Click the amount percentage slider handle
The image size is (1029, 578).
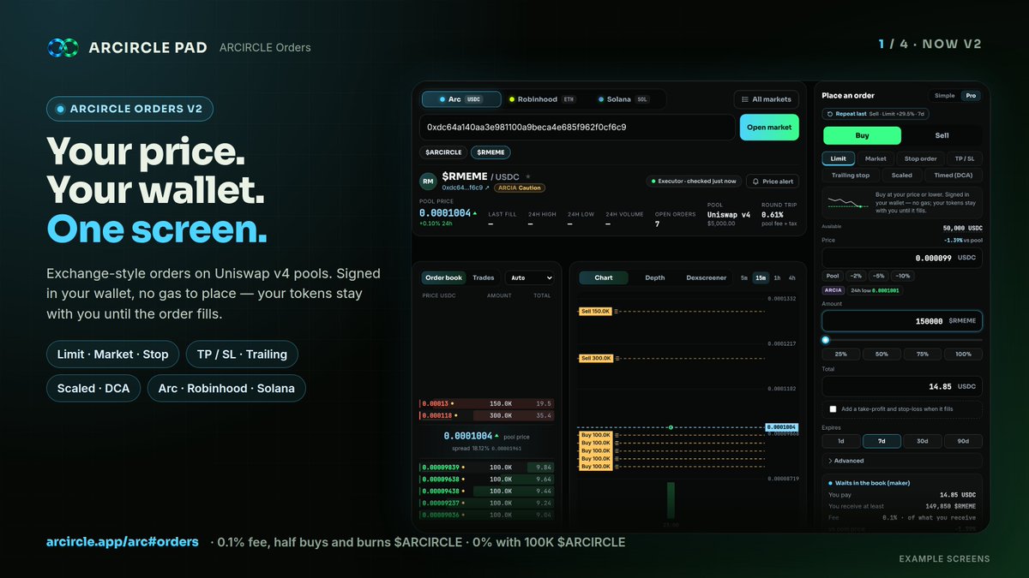826,340
